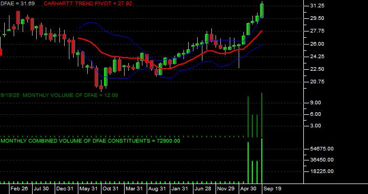The image size is (368, 194).
Task: Select the 26.00 price axis value
Action: coord(317,44)
